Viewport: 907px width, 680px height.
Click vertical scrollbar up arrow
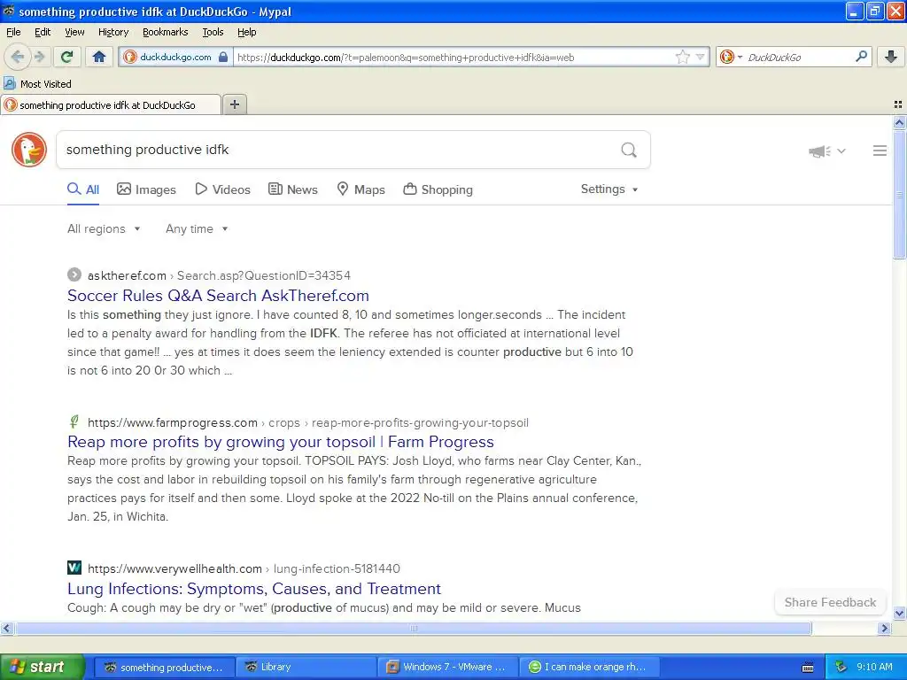(899, 122)
